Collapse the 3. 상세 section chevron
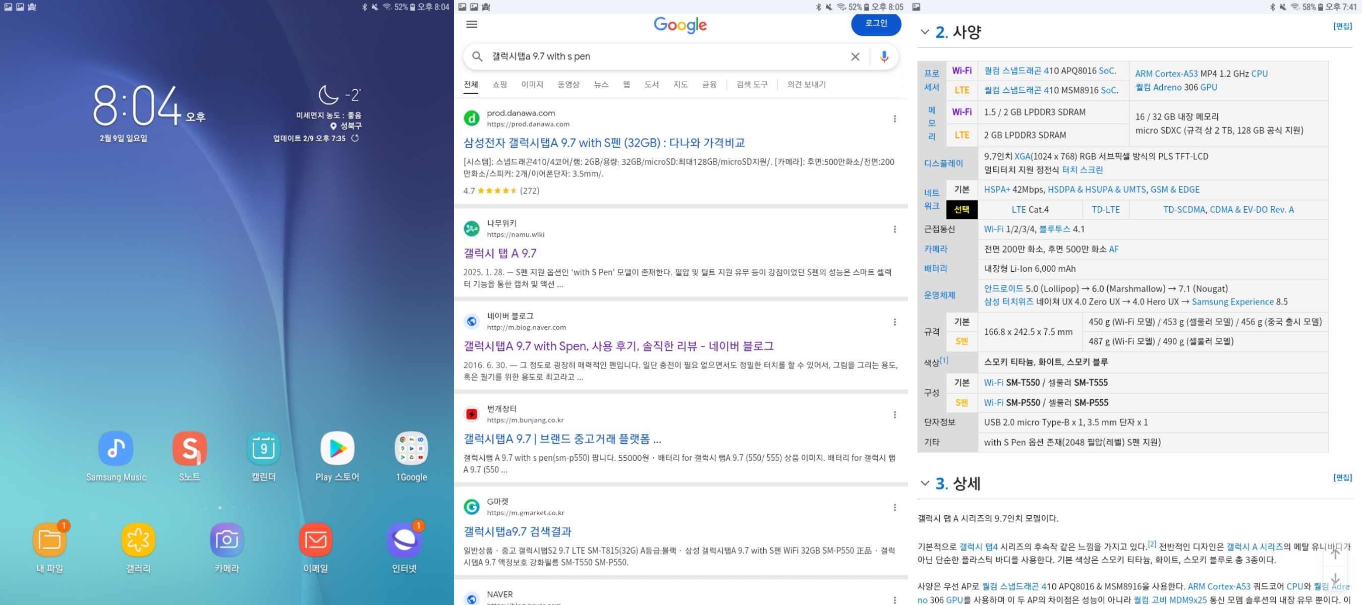The image size is (1362, 605). pyautogui.click(x=924, y=483)
